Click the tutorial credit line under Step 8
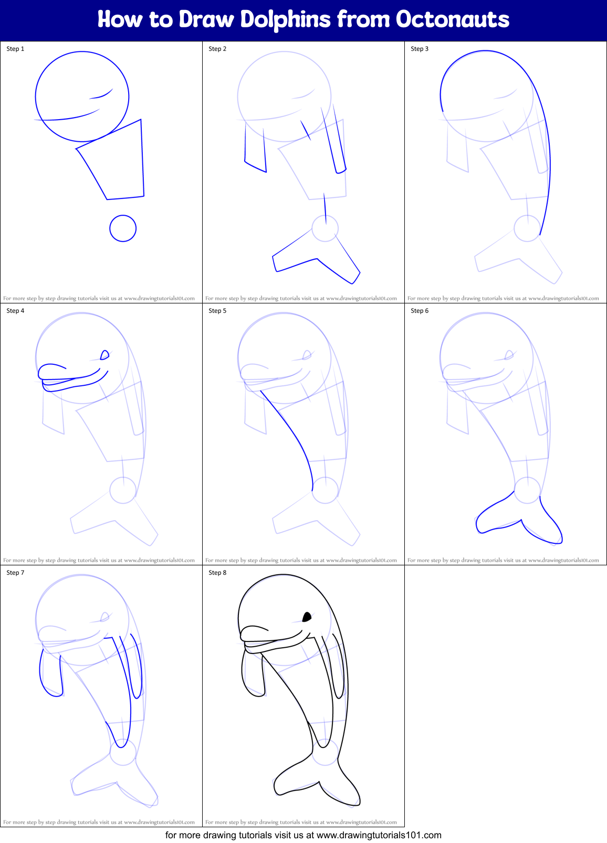Screen dimensions: 607x843 pyautogui.click(x=301, y=822)
